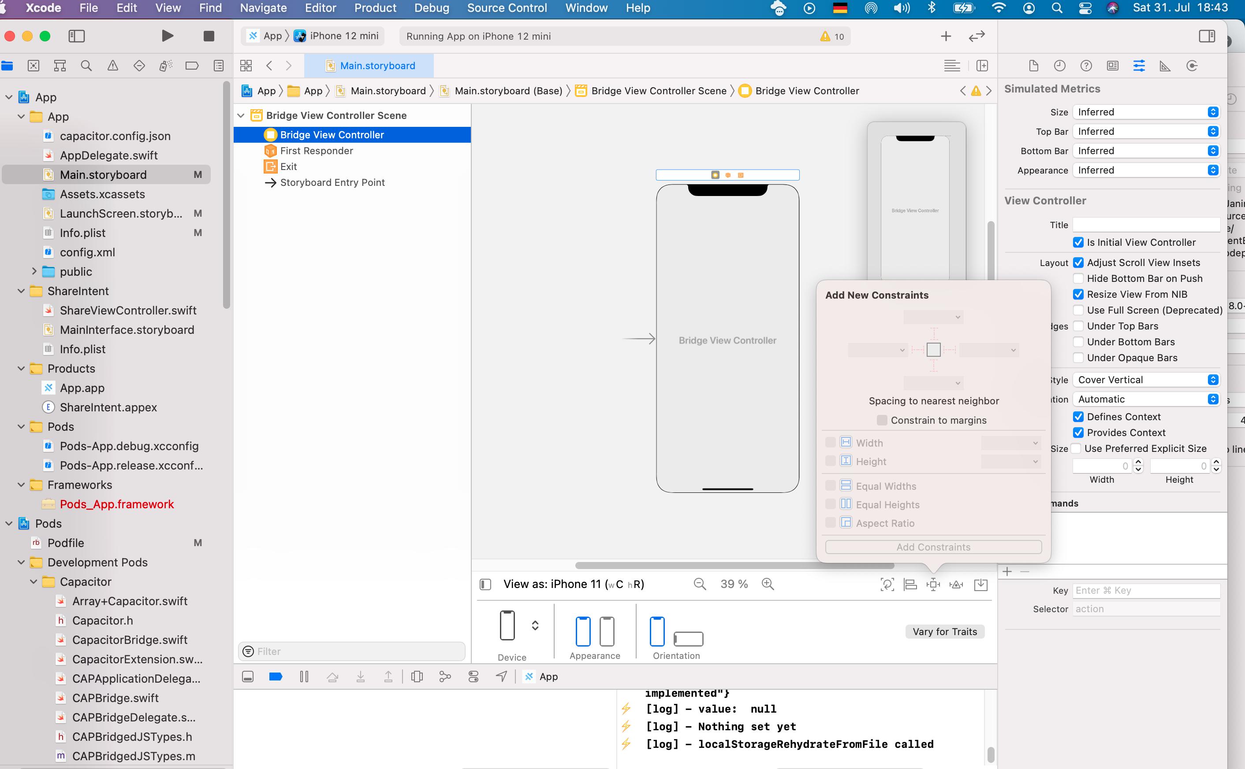Pause app execution in debug bar

pos(304,677)
